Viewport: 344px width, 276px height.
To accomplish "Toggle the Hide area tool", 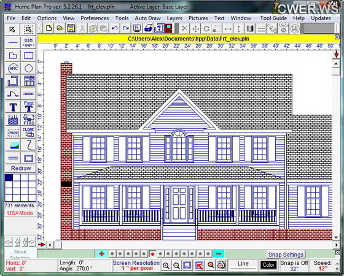I will [12, 132].
